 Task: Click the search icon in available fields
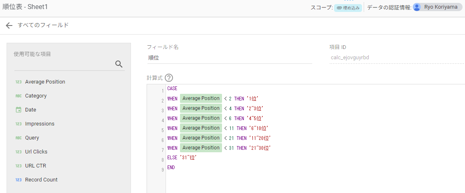coord(119,64)
